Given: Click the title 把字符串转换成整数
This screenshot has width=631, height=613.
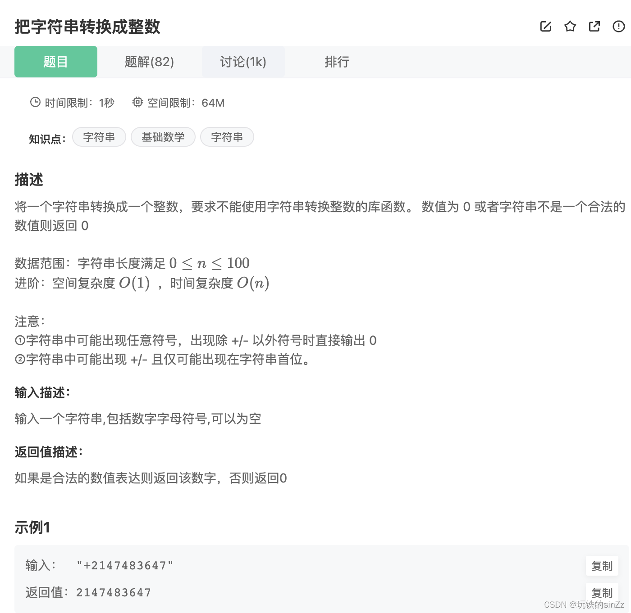Looking at the screenshot, I should click(87, 27).
